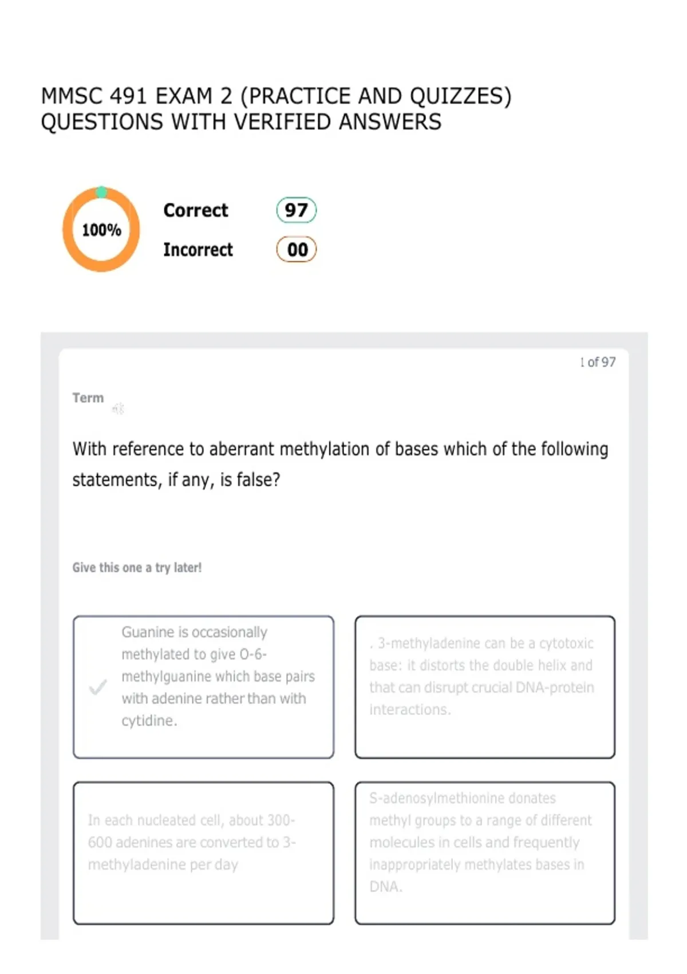Viewport: 687px width, 974px height.
Task: Click the 'Give this one a try later!' text
Action: 137,567
